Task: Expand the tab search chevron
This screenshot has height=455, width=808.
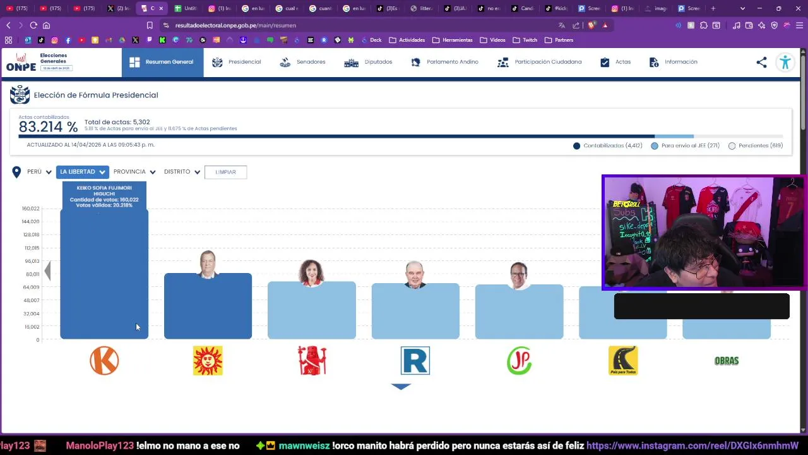Action: point(742,8)
